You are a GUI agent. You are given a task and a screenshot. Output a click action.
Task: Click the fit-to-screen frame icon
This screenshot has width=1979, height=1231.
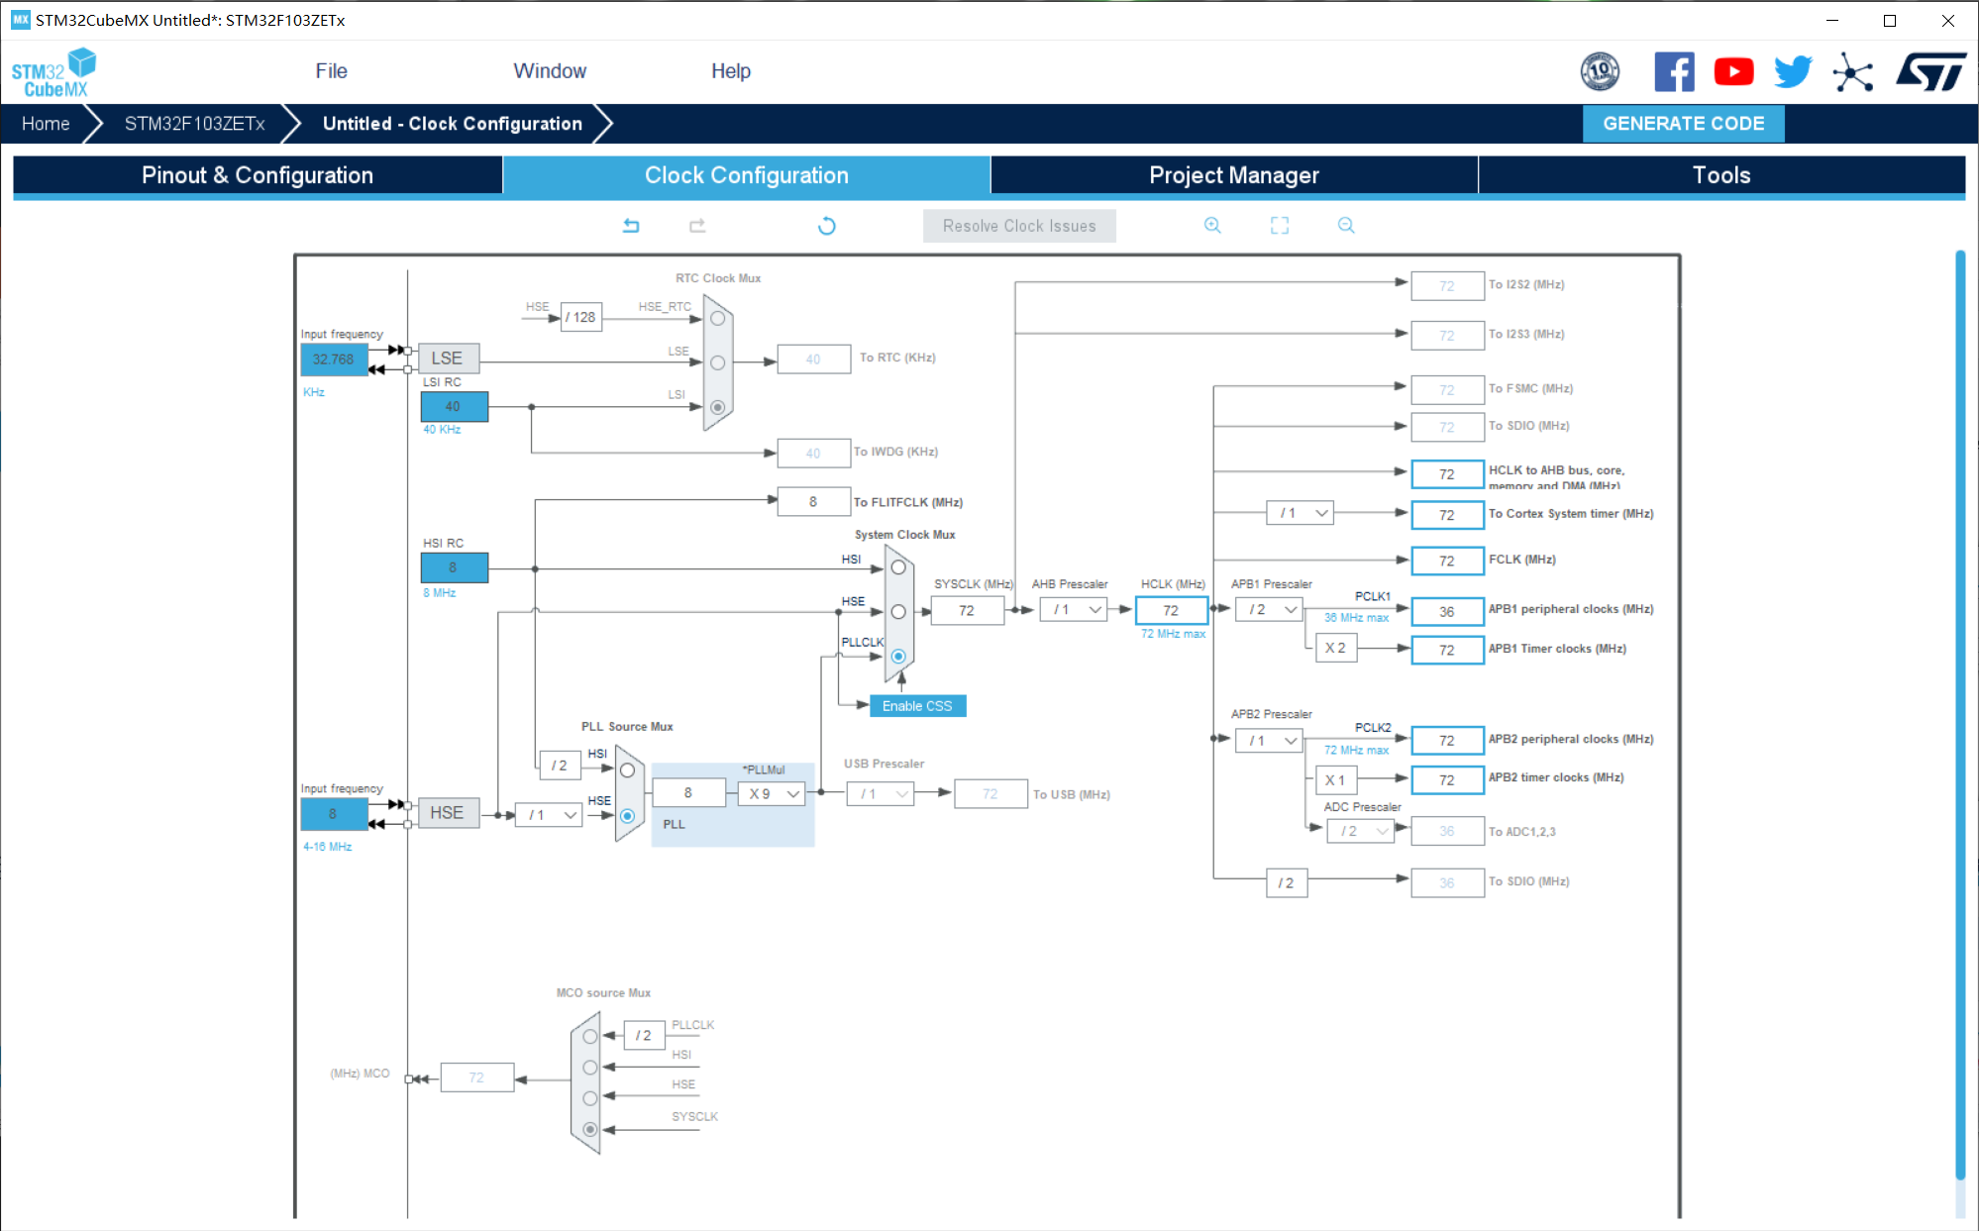[x=1279, y=224]
